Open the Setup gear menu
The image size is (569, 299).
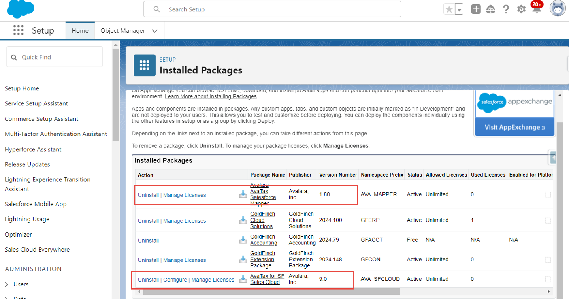[521, 9]
